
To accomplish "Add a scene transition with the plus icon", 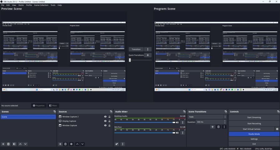I will pyautogui.click(x=213, y=127).
